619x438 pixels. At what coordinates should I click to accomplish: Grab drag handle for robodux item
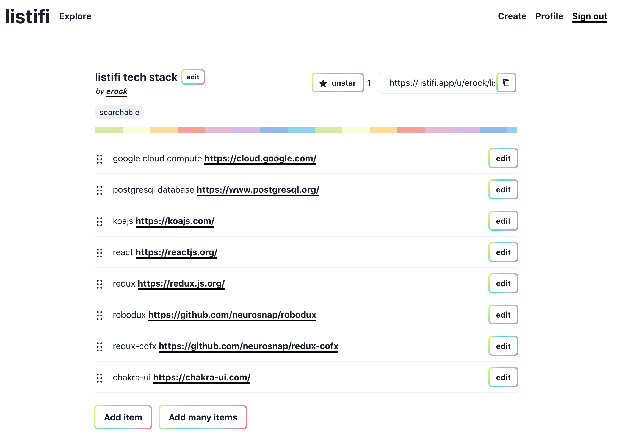(100, 315)
